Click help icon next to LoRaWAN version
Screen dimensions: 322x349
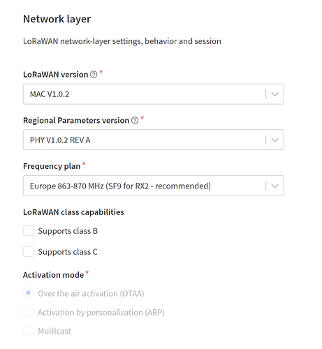94,75
